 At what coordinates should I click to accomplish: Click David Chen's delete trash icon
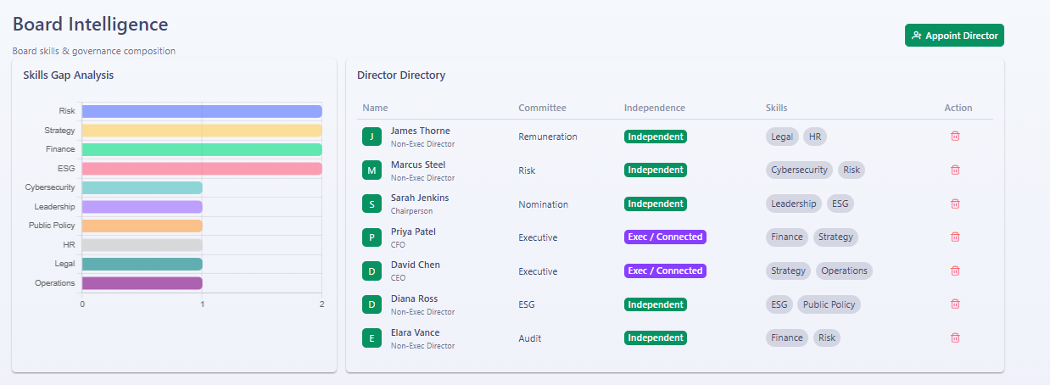(955, 271)
